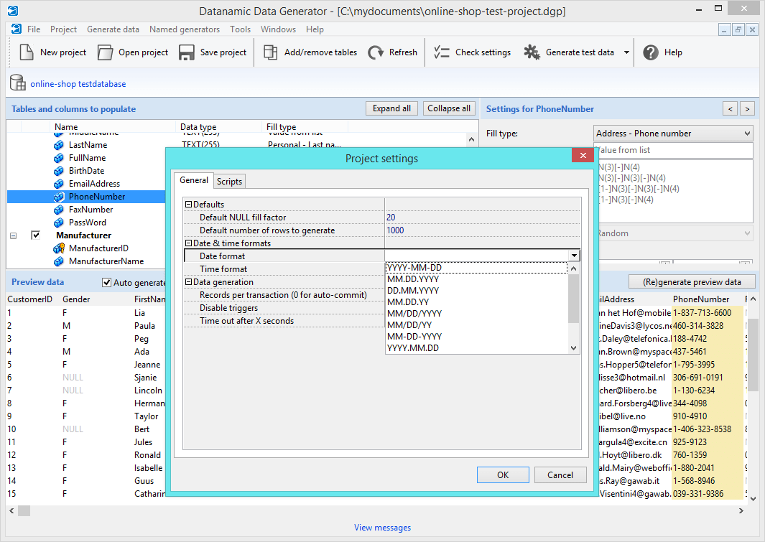
Task: Toggle the Auto generate checkbox
Action: (106, 282)
